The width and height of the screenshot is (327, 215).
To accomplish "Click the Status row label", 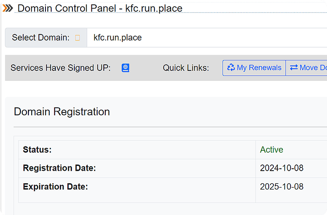I will pos(37,150).
